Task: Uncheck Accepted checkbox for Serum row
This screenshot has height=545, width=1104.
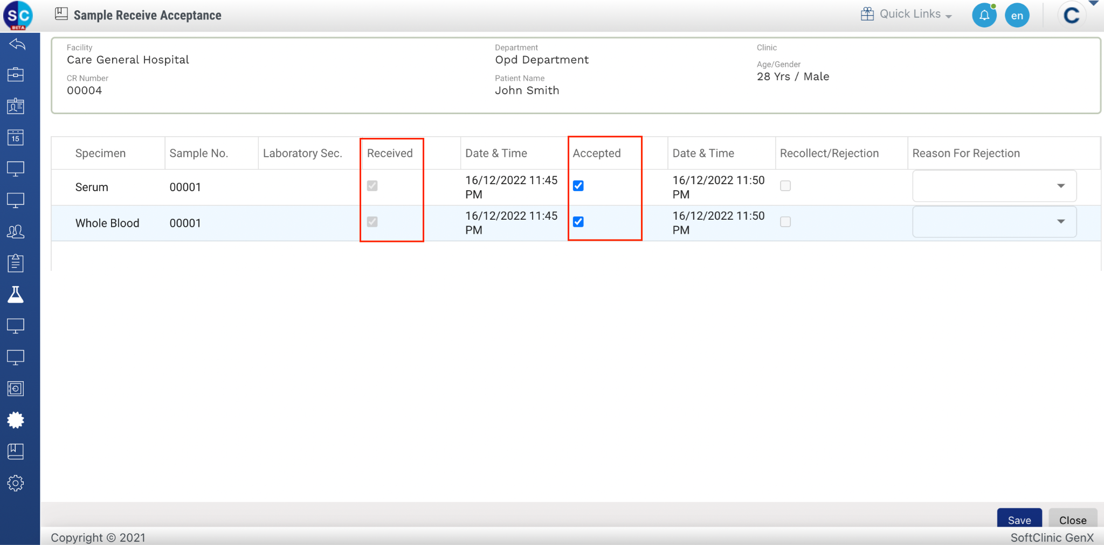Action: point(578,186)
